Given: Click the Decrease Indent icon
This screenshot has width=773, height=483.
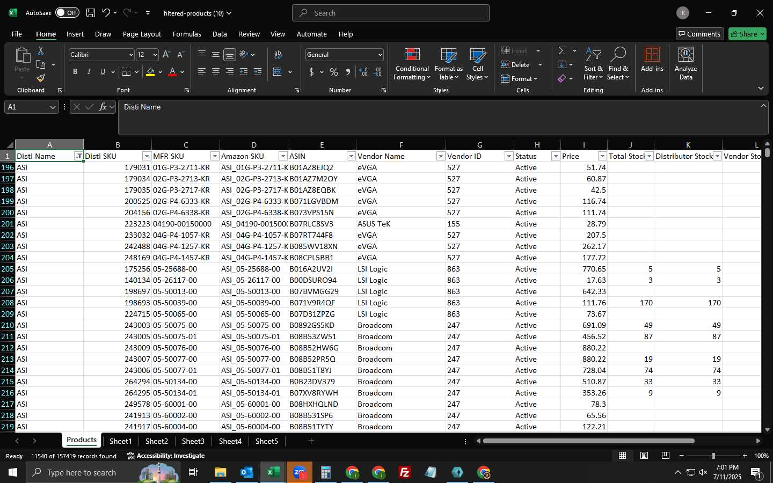Looking at the screenshot, I should 244,72.
